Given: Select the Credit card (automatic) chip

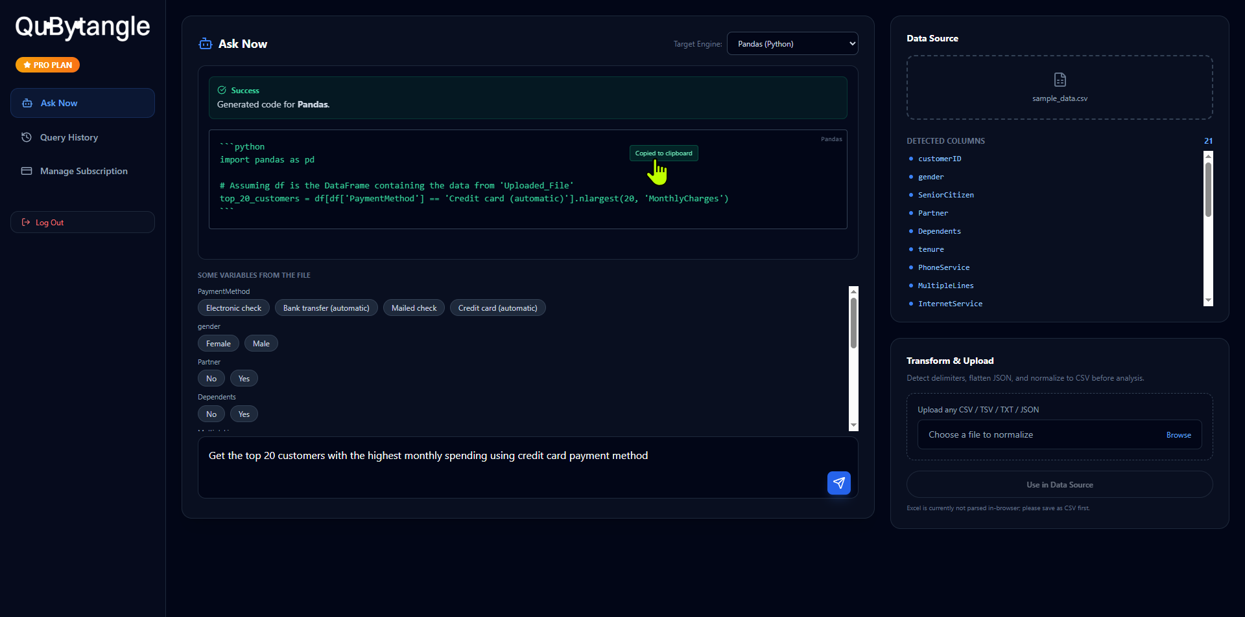Looking at the screenshot, I should point(497,308).
